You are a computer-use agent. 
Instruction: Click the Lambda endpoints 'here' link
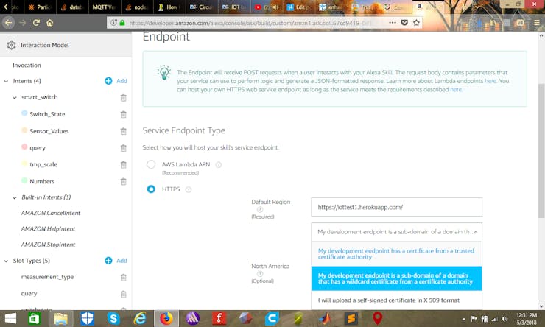(x=490, y=81)
